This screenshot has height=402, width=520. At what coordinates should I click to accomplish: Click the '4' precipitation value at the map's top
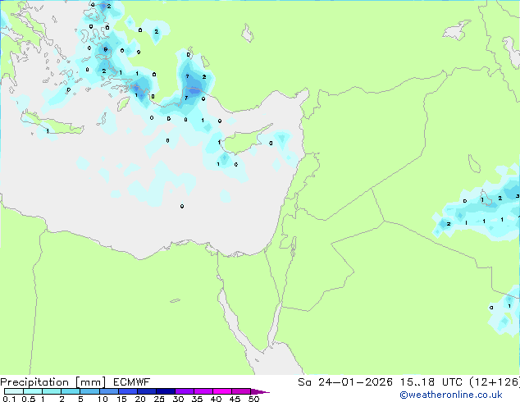(x=93, y=5)
